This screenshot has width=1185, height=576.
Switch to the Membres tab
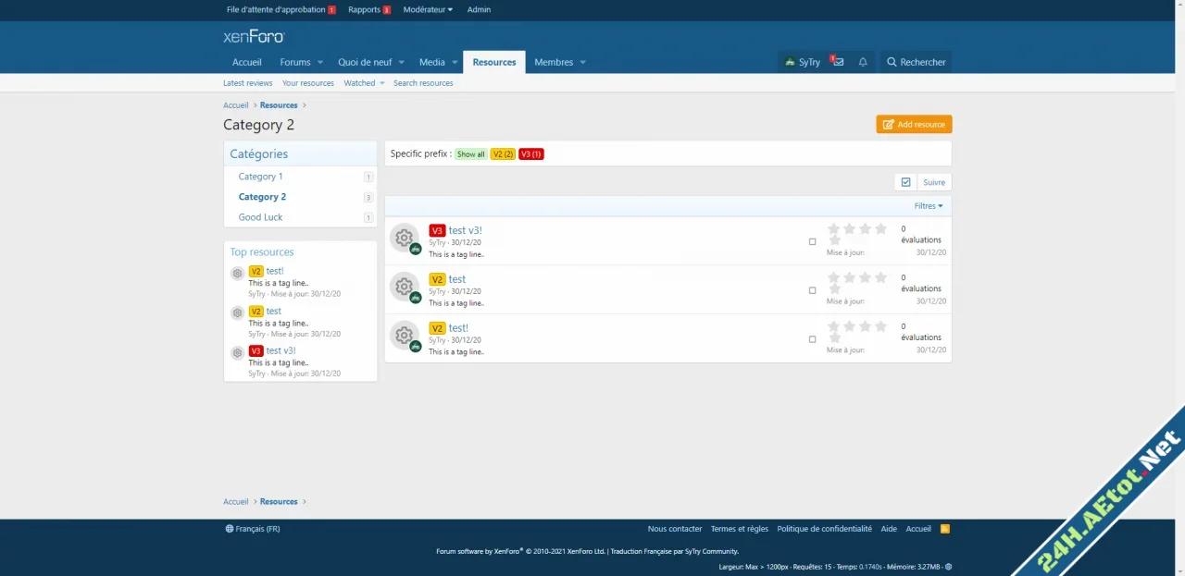tap(554, 62)
